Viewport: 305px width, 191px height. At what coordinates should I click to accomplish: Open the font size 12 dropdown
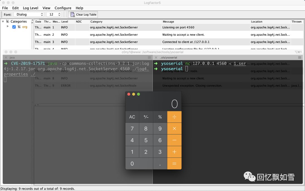point(54,14)
